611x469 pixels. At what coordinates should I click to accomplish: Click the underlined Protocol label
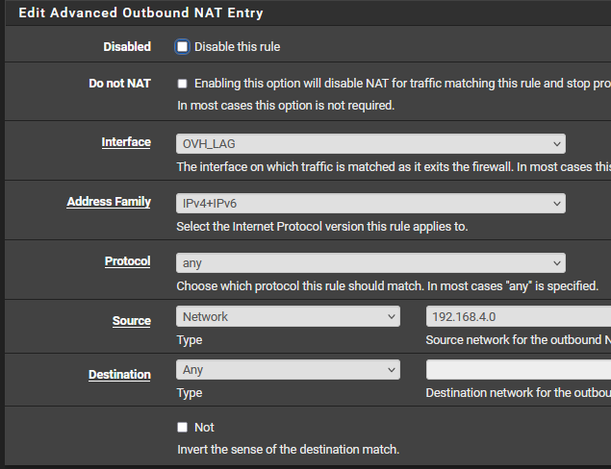pos(127,261)
